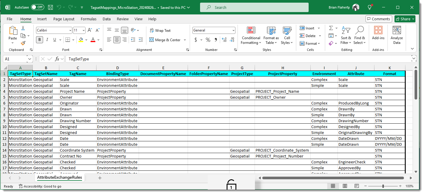The image size is (424, 194).
Task: Toggle Bold formatting button
Action: (x=39, y=40)
